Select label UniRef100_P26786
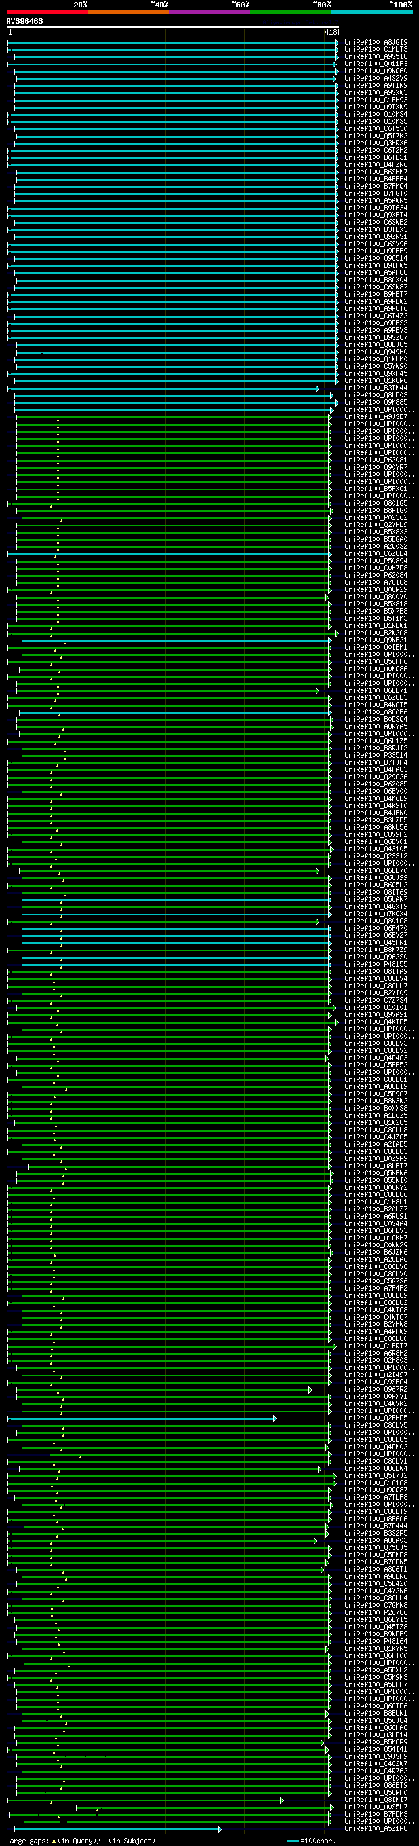 376,1613
